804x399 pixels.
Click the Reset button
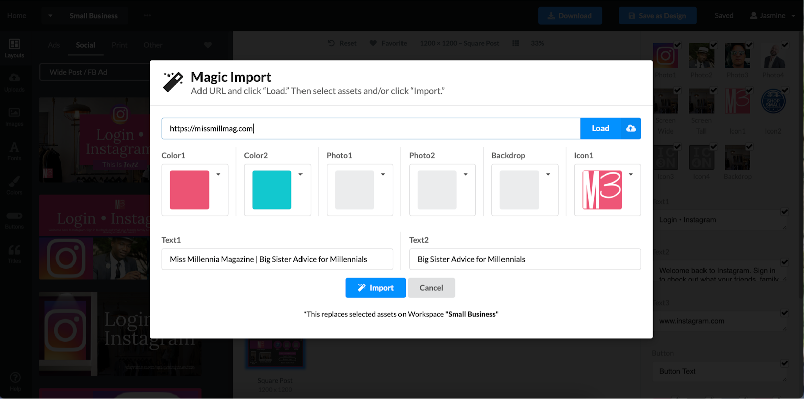[x=342, y=43]
